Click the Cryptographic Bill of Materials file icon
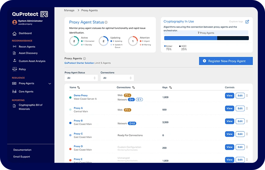Viewport: 265px width, 170px height. pos(14,106)
